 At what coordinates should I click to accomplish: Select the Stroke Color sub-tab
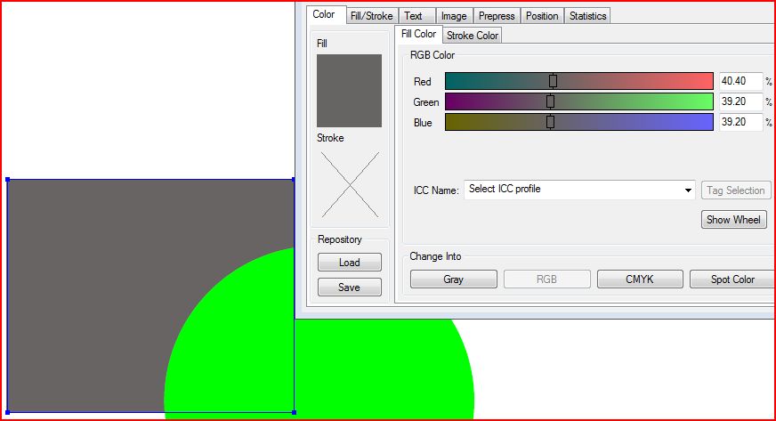(473, 35)
